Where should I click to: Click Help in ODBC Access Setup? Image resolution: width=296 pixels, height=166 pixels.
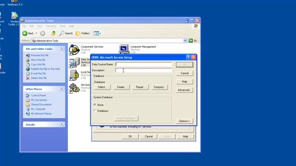185,82
